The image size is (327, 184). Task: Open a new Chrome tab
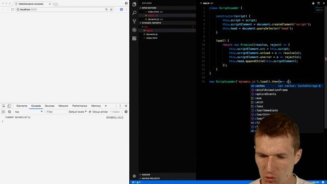[x=56, y=4]
